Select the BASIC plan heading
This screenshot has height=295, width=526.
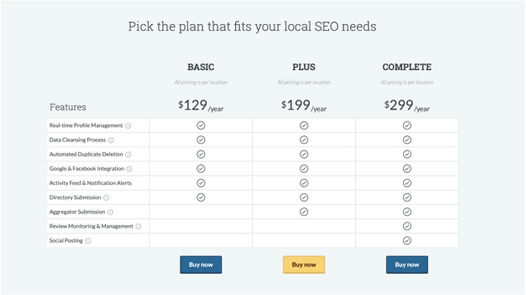(x=201, y=67)
